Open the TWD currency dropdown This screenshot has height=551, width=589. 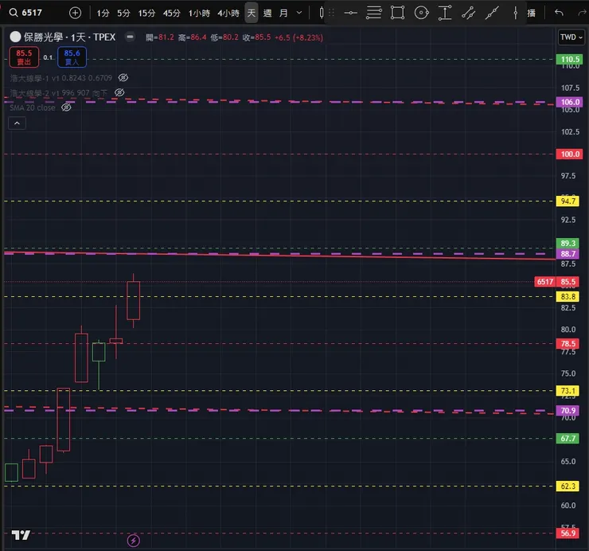(571, 37)
